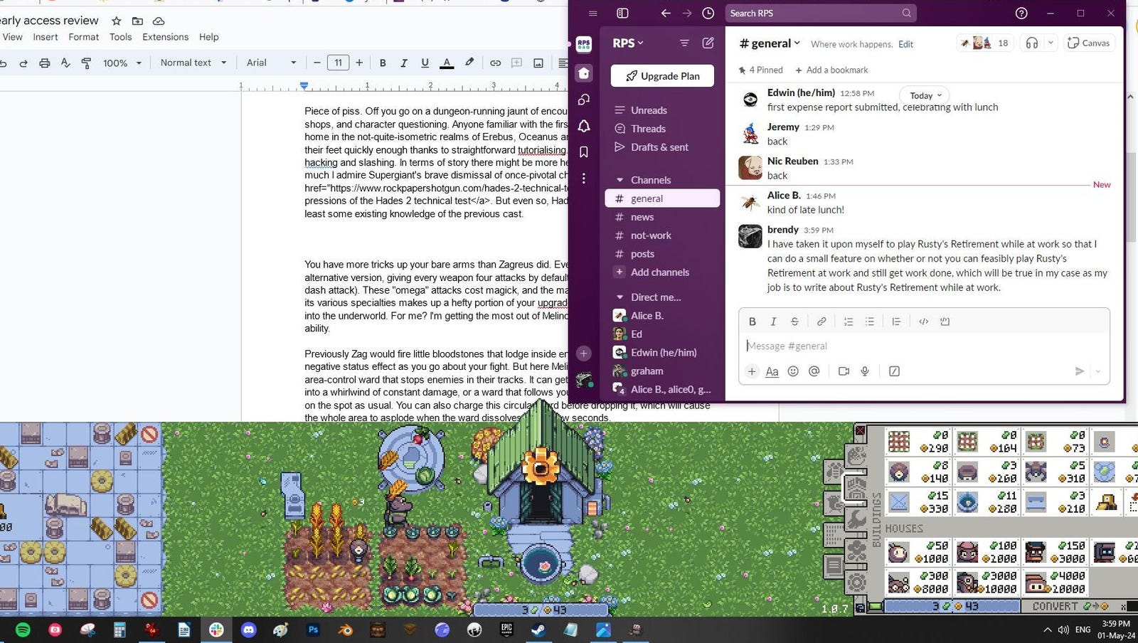Switch to the not-work channel

point(650,235)
